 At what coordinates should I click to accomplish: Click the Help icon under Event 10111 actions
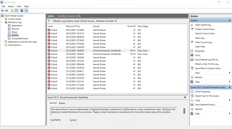coord(192,113)
